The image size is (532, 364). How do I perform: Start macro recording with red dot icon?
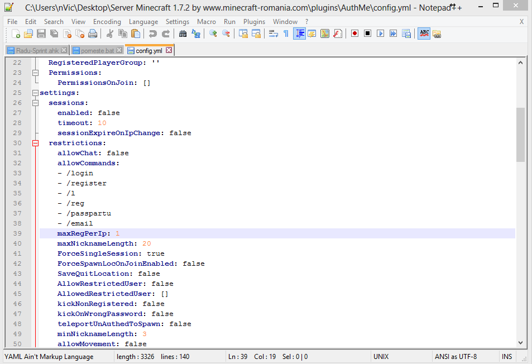355,33
